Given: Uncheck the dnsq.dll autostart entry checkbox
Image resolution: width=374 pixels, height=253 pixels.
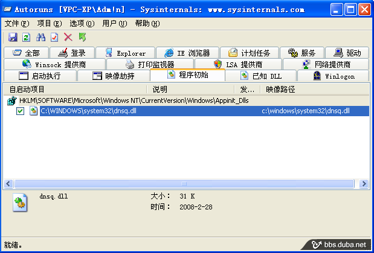Looking at the screenshot, I should click(21, 111).
